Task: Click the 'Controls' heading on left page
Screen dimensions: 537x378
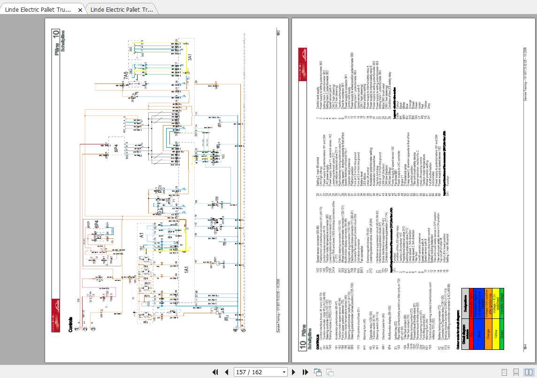Action: [71, 324]
